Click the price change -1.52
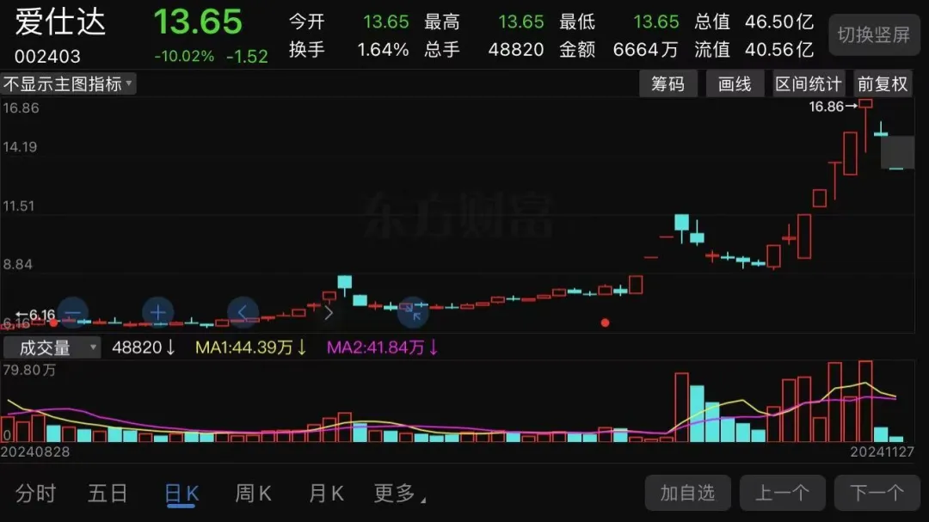929x522 pixels. point(247,56)
